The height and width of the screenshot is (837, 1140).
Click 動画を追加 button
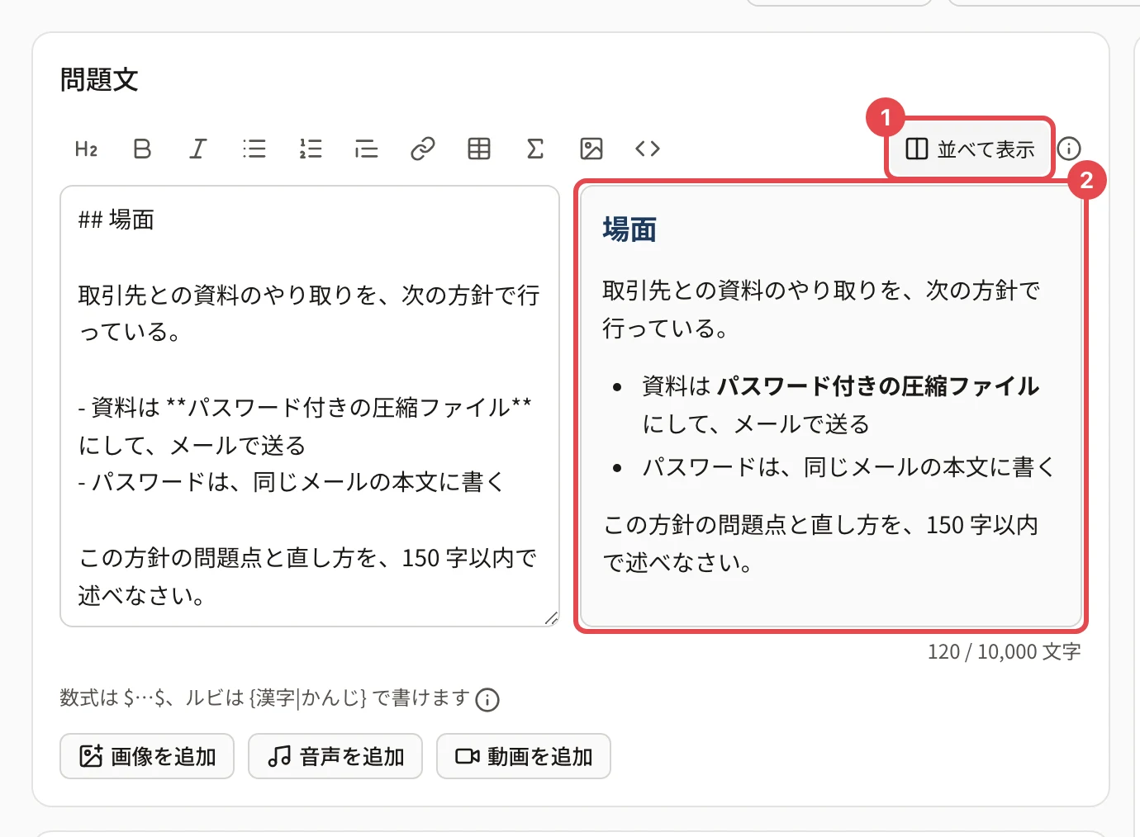[524, 756]
